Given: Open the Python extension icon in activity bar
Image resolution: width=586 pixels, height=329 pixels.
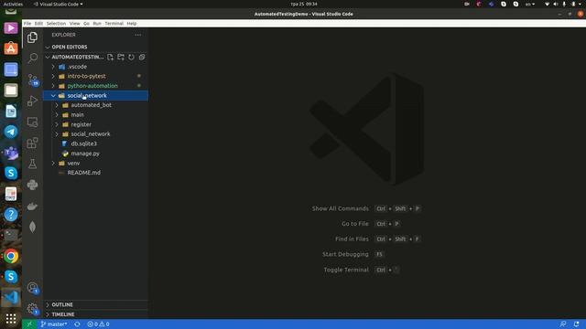Looking at the screenshot, I should (33, 185).
